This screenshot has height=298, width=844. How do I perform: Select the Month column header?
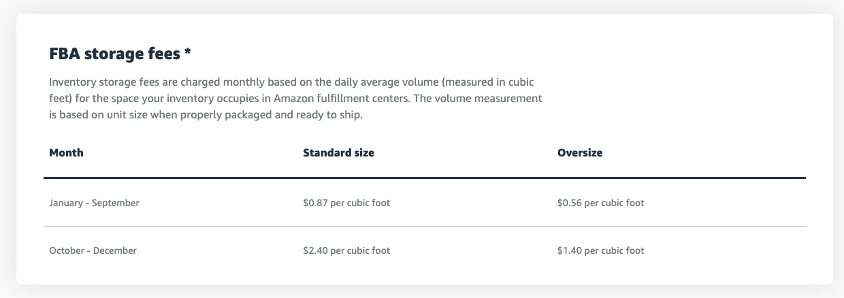(66, 153)
